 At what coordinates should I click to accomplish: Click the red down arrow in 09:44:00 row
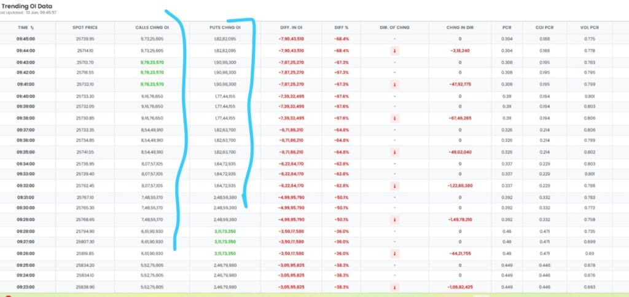click(x=394, y=50)
